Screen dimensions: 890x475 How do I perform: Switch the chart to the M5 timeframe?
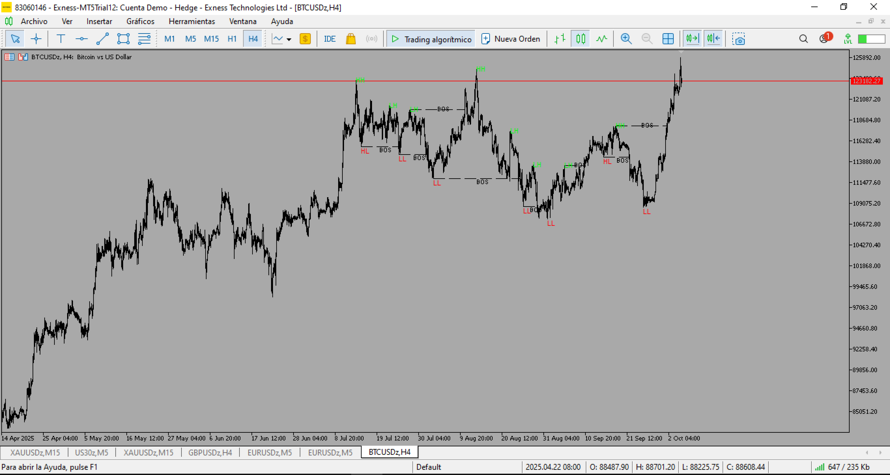point(190,39)
